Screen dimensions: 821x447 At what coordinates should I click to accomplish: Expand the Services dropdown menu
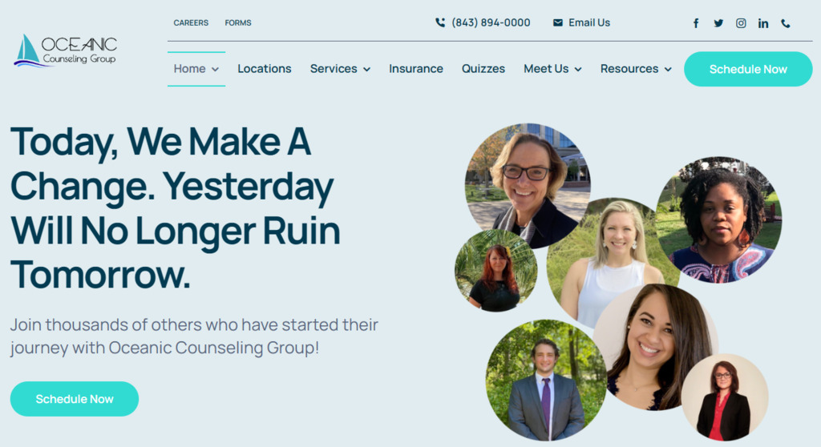[x=340, y=69]
